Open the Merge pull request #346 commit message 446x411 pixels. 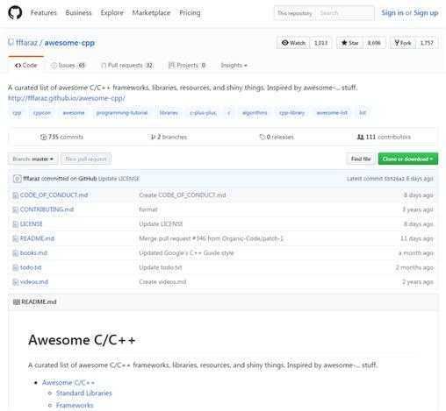tap(211, 238)
